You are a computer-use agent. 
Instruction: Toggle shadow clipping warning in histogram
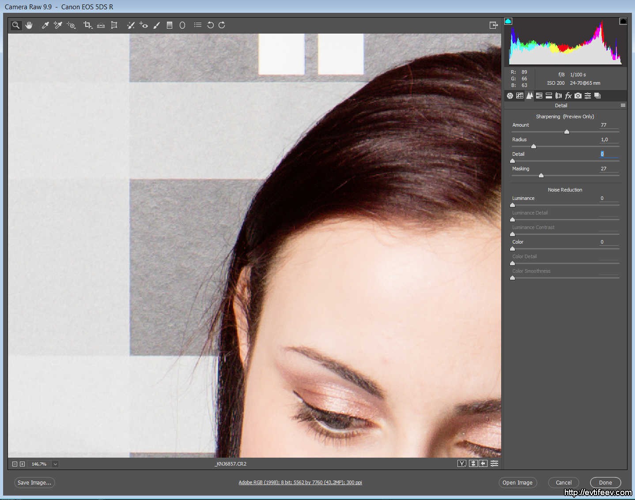pyautogui.click(x=508, y=21)
